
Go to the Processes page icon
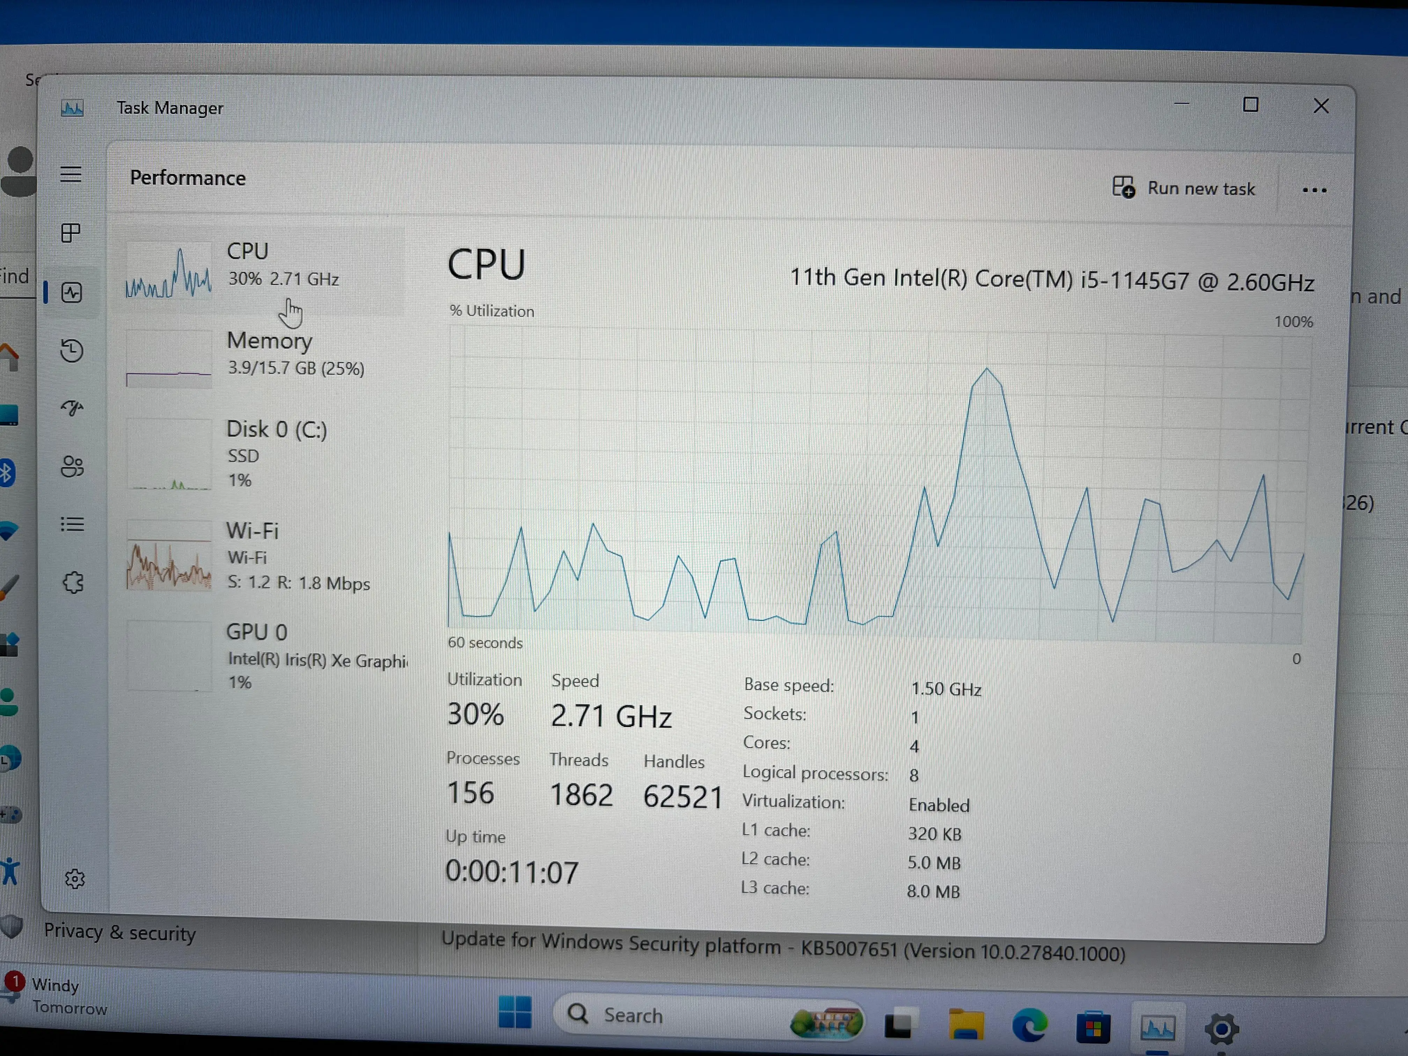point(71,233)
